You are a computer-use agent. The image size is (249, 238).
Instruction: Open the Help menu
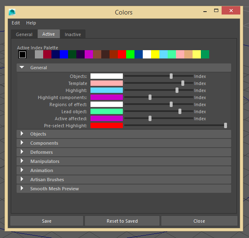pyautogui.click(x=31, y=23)
